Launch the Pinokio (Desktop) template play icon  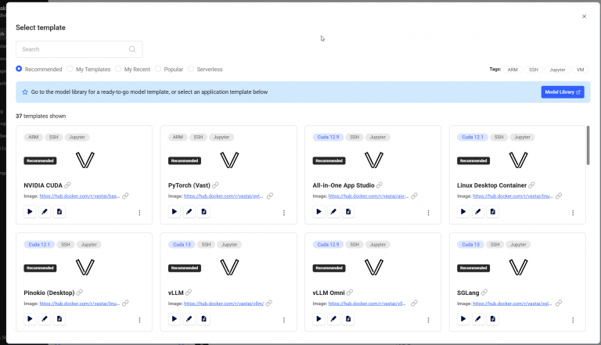30,319
